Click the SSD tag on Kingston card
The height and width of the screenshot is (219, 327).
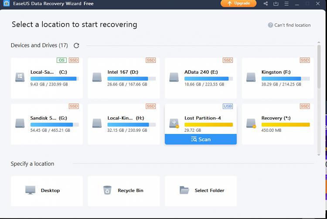(x=305, y=60)
